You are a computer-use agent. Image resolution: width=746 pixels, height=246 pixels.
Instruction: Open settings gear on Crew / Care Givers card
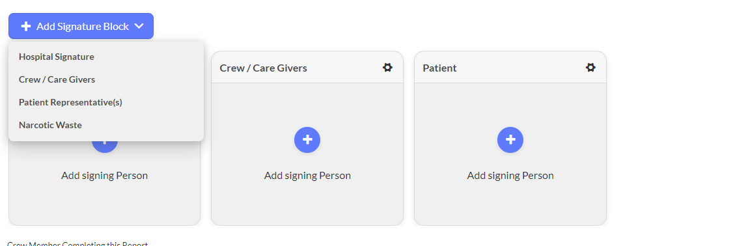click(x=387, y=68)
